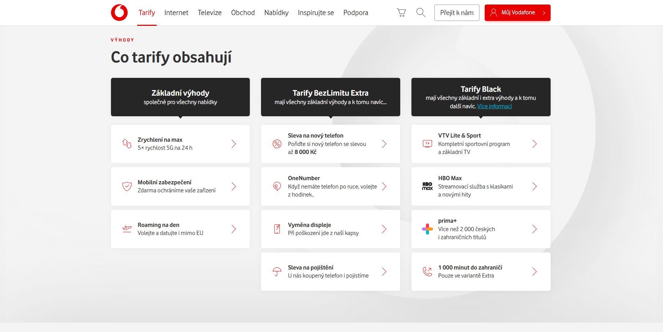Expand 1 000 minut do zahraničí chevron

click(x=535, y=271)
